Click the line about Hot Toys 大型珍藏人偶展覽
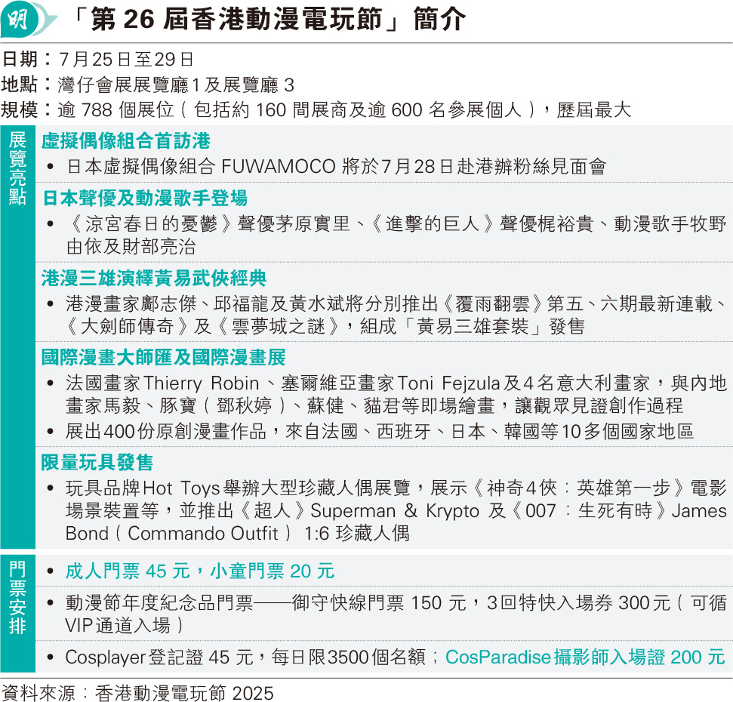733x702 pixels. (x=396, y=488)
